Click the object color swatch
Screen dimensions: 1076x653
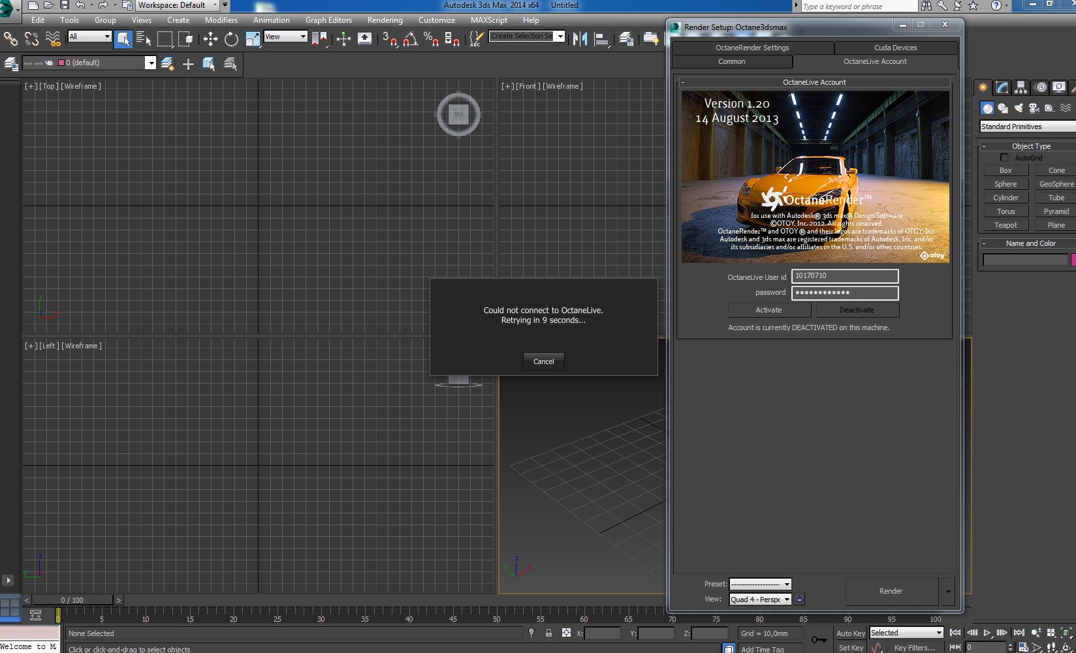tap(1073, 260)
